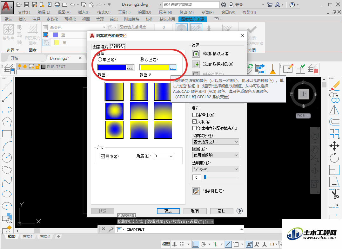
Task: Switch to Layout1 tab
Action: [x=28, y=236]
